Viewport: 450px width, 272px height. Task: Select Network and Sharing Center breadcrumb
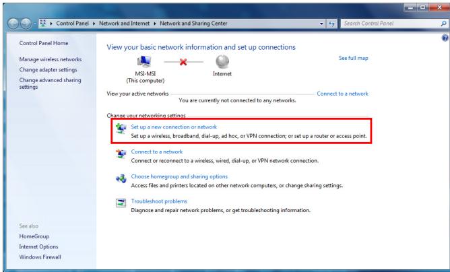point(193,24)
